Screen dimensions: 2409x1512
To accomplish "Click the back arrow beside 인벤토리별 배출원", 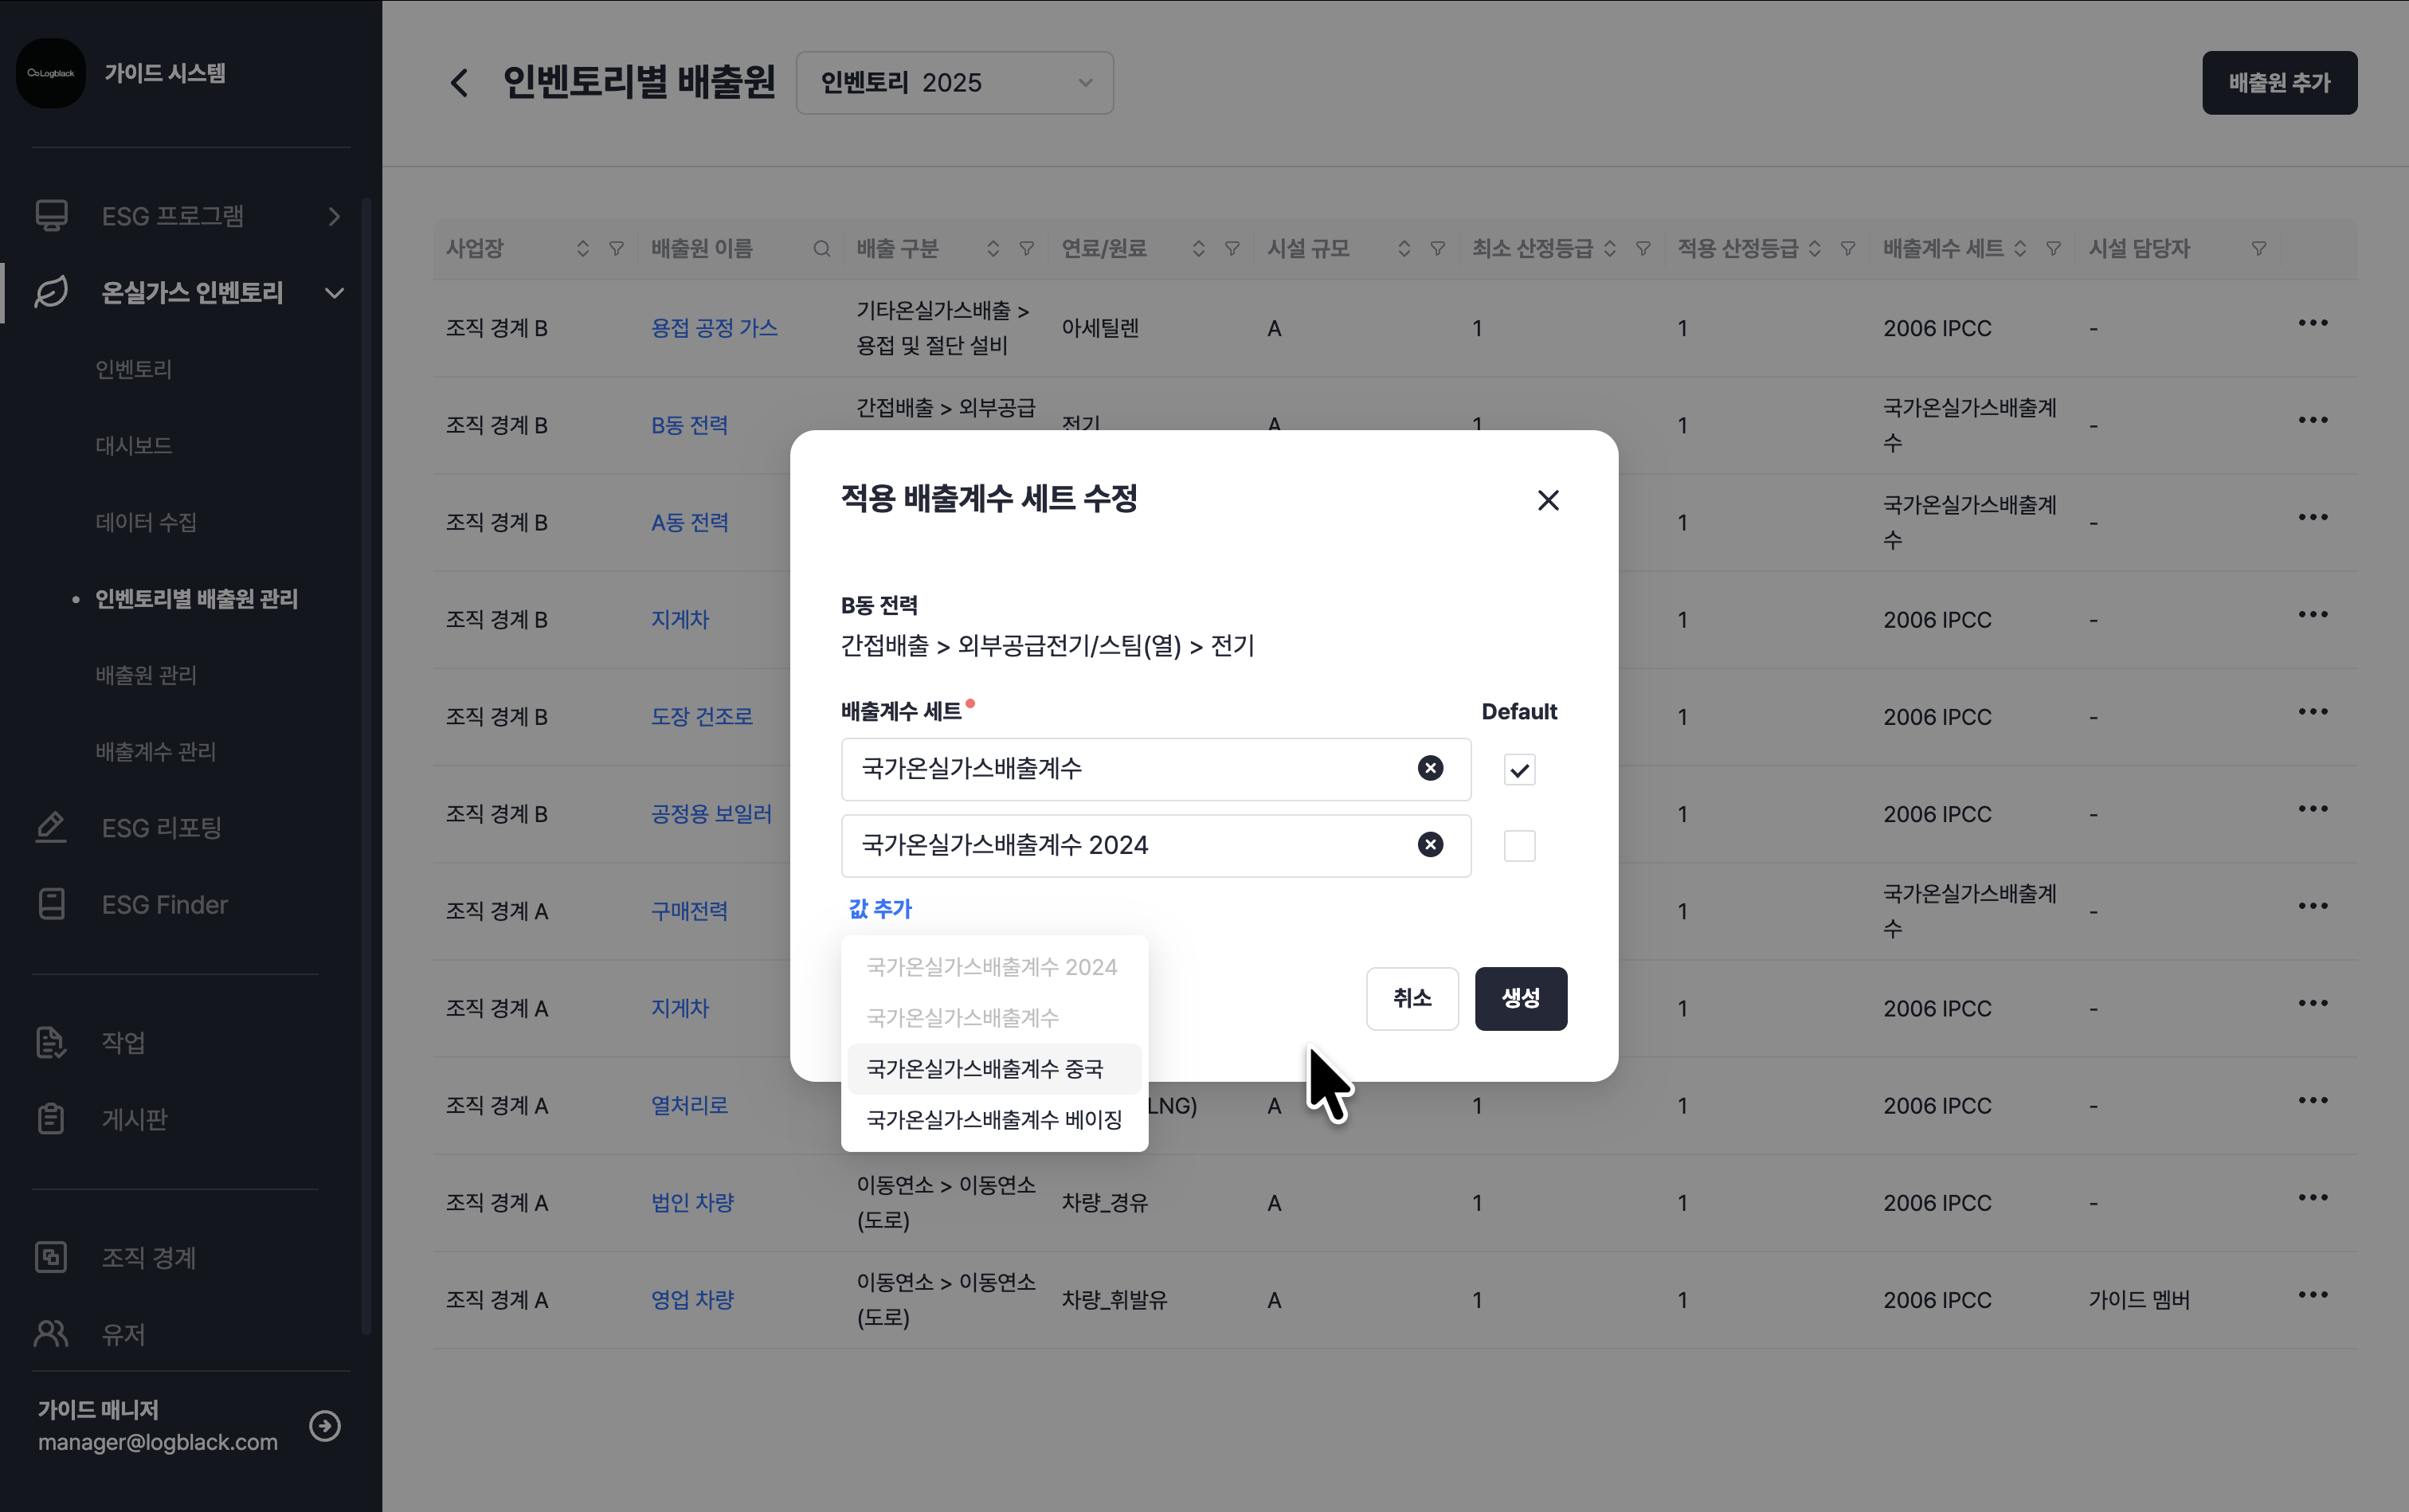I will pyautogui.click(x=460, y=83).
